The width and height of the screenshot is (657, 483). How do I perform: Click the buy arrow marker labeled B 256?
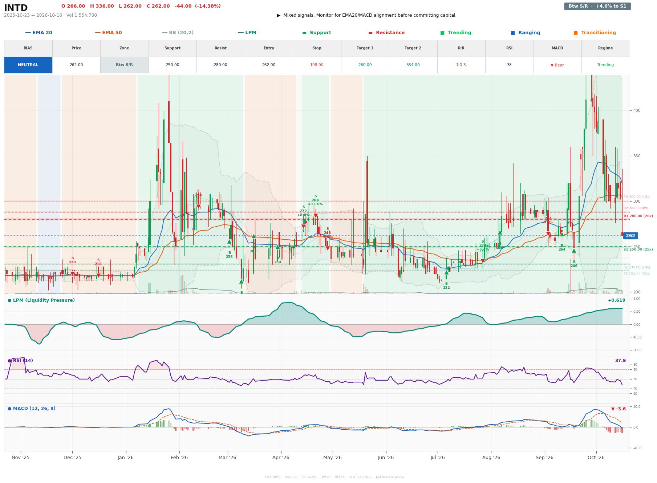[229, 241]
